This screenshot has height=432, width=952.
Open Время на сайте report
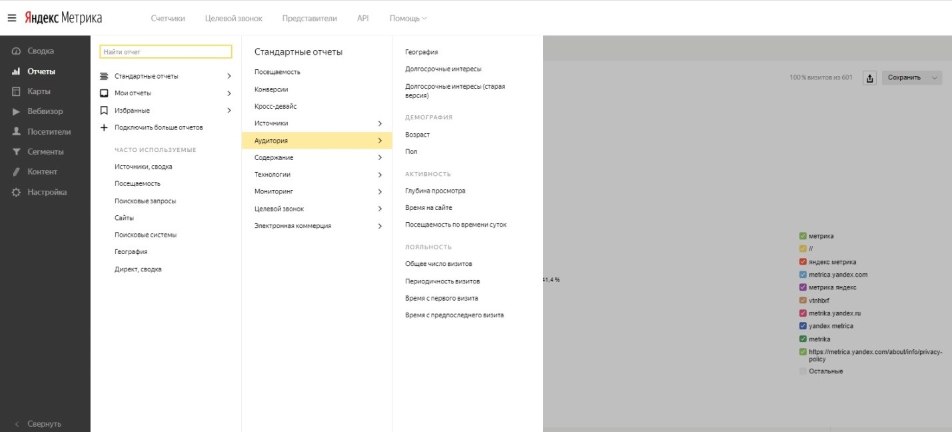pyautogui.click(x=428, y=208)
